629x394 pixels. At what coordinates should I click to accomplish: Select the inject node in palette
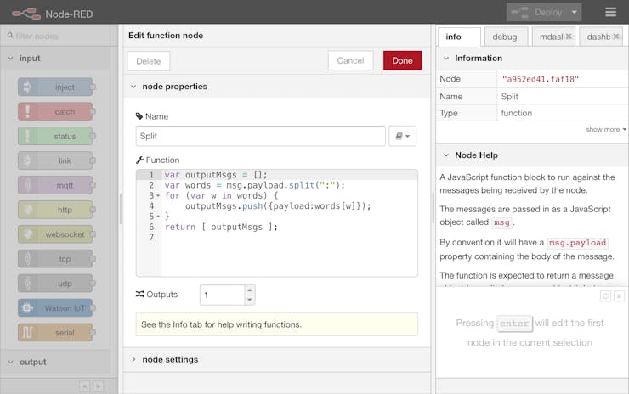point(55,87)
